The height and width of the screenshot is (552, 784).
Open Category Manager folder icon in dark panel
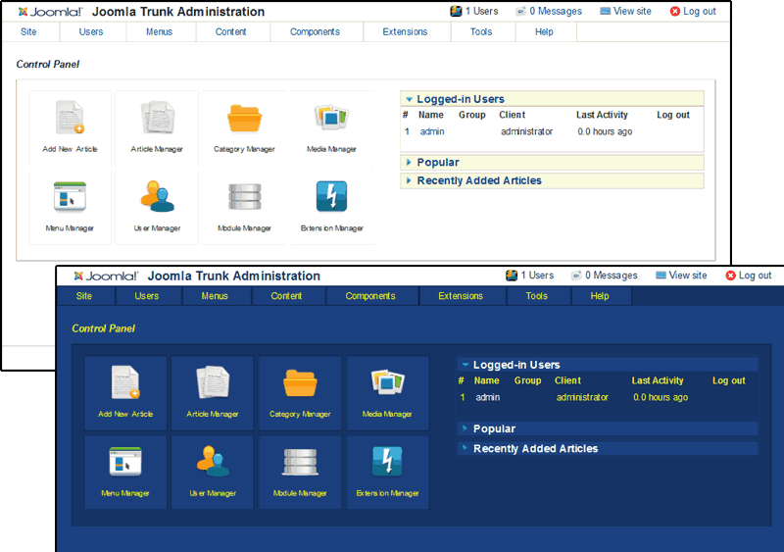300,384
